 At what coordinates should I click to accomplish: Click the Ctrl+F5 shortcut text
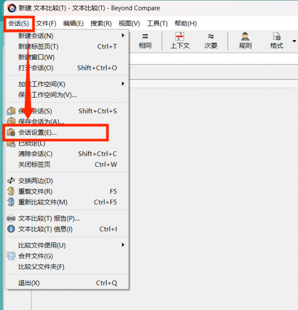105,202
